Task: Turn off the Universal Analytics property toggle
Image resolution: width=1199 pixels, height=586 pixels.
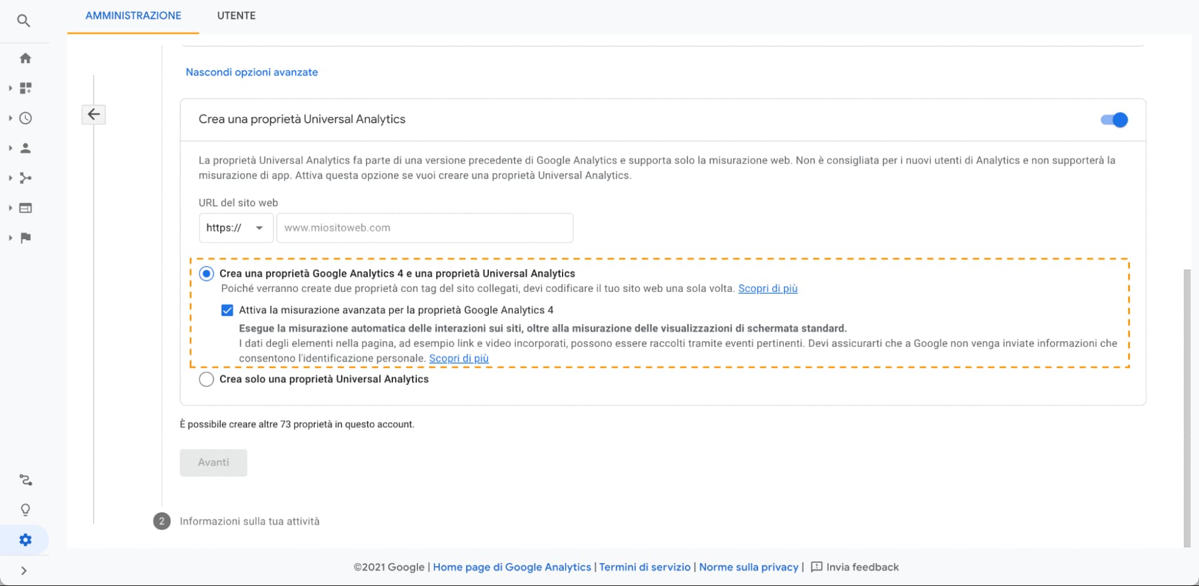Action: (1114, 120)
